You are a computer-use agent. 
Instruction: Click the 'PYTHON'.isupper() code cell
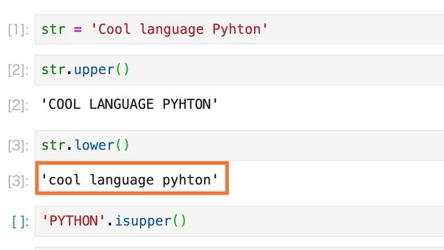239,221
